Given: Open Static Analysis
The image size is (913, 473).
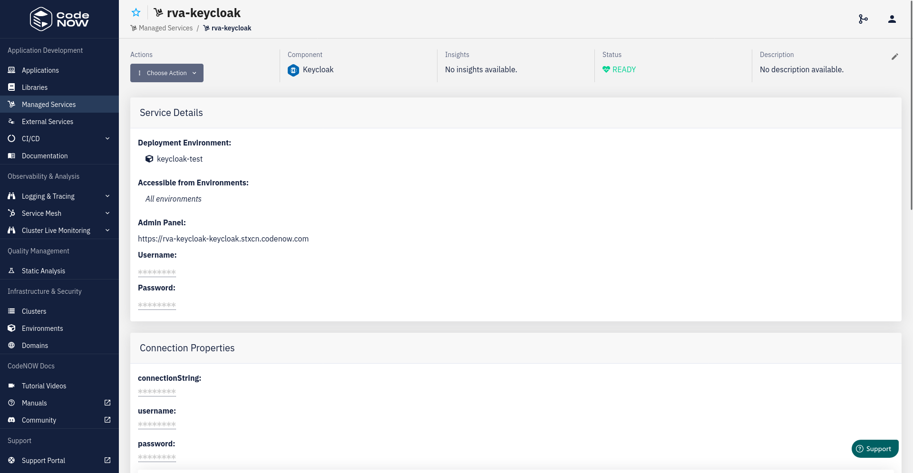Looking at the screenshot, I should [x=59, y=270].
